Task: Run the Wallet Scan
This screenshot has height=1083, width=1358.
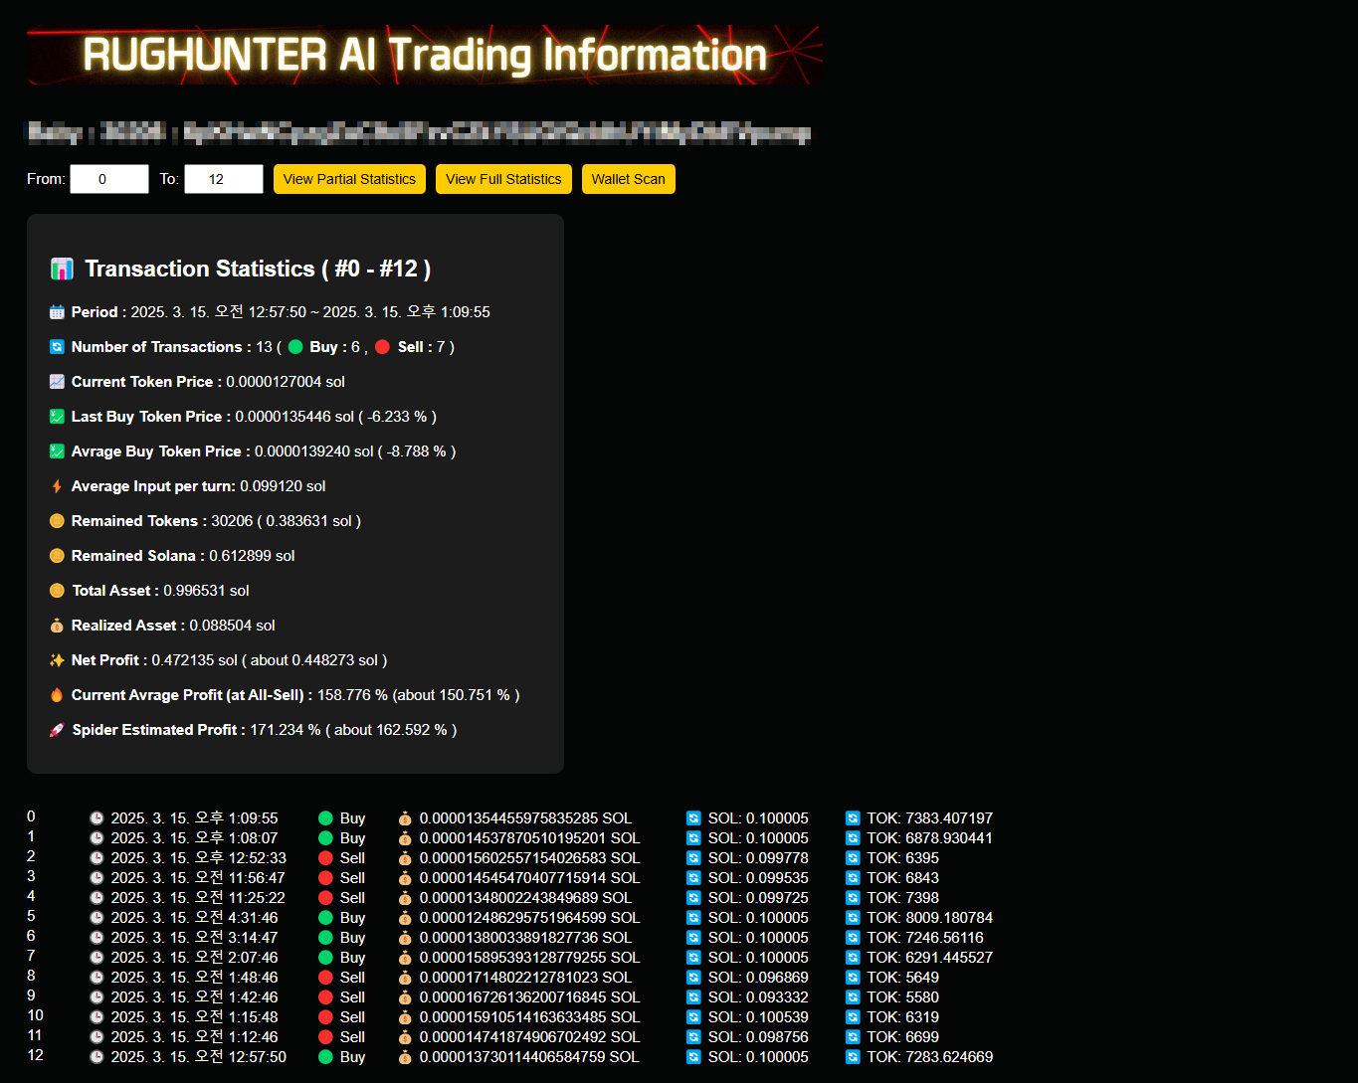Action: tap(629, 179)
